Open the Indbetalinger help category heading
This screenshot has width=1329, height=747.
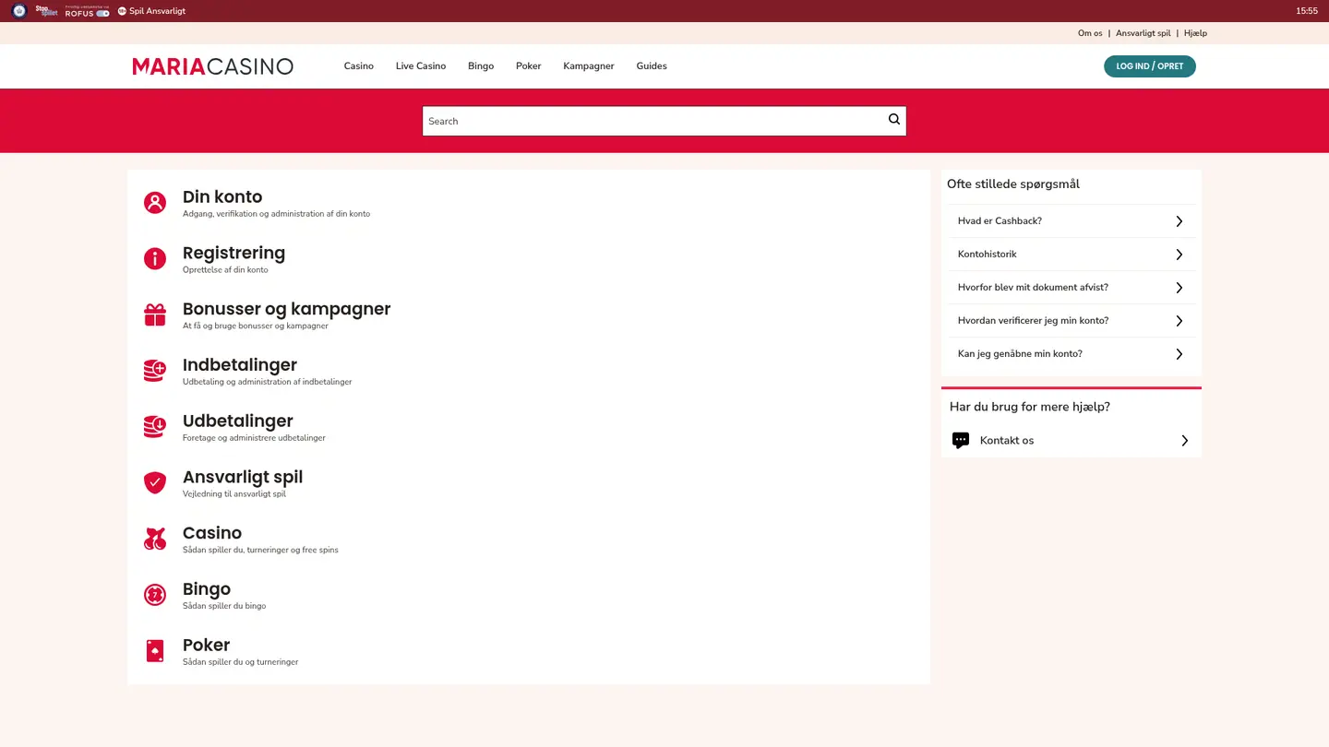[240, 365]
